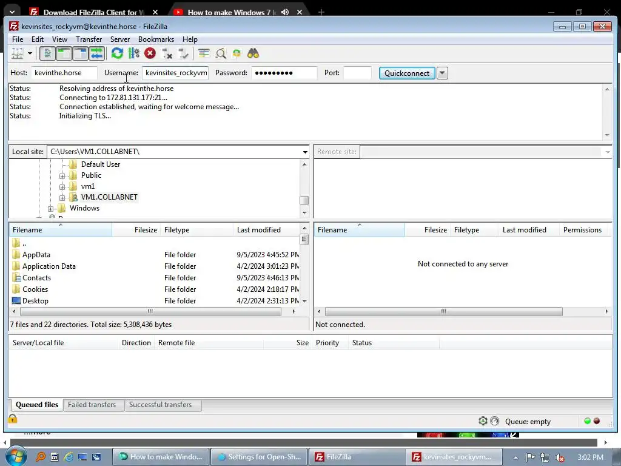Sort remote list by Permissions column
Viewport: 621px width, 466px height.
(582, 230)
